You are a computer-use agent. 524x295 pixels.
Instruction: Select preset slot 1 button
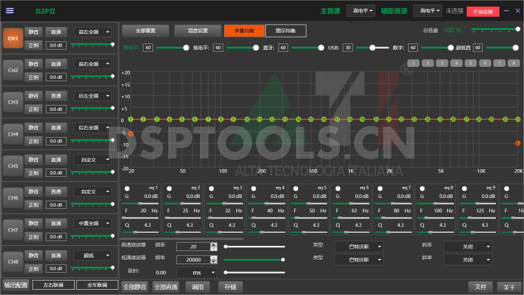click(x=413, y=63)
